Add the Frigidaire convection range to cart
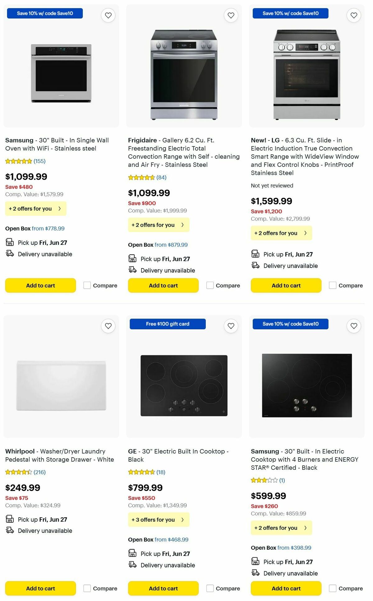This screenshot has width=373, height=601. [x=163, y=285]
